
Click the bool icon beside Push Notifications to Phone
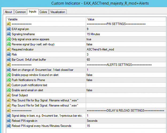click(x=9, y=80)
